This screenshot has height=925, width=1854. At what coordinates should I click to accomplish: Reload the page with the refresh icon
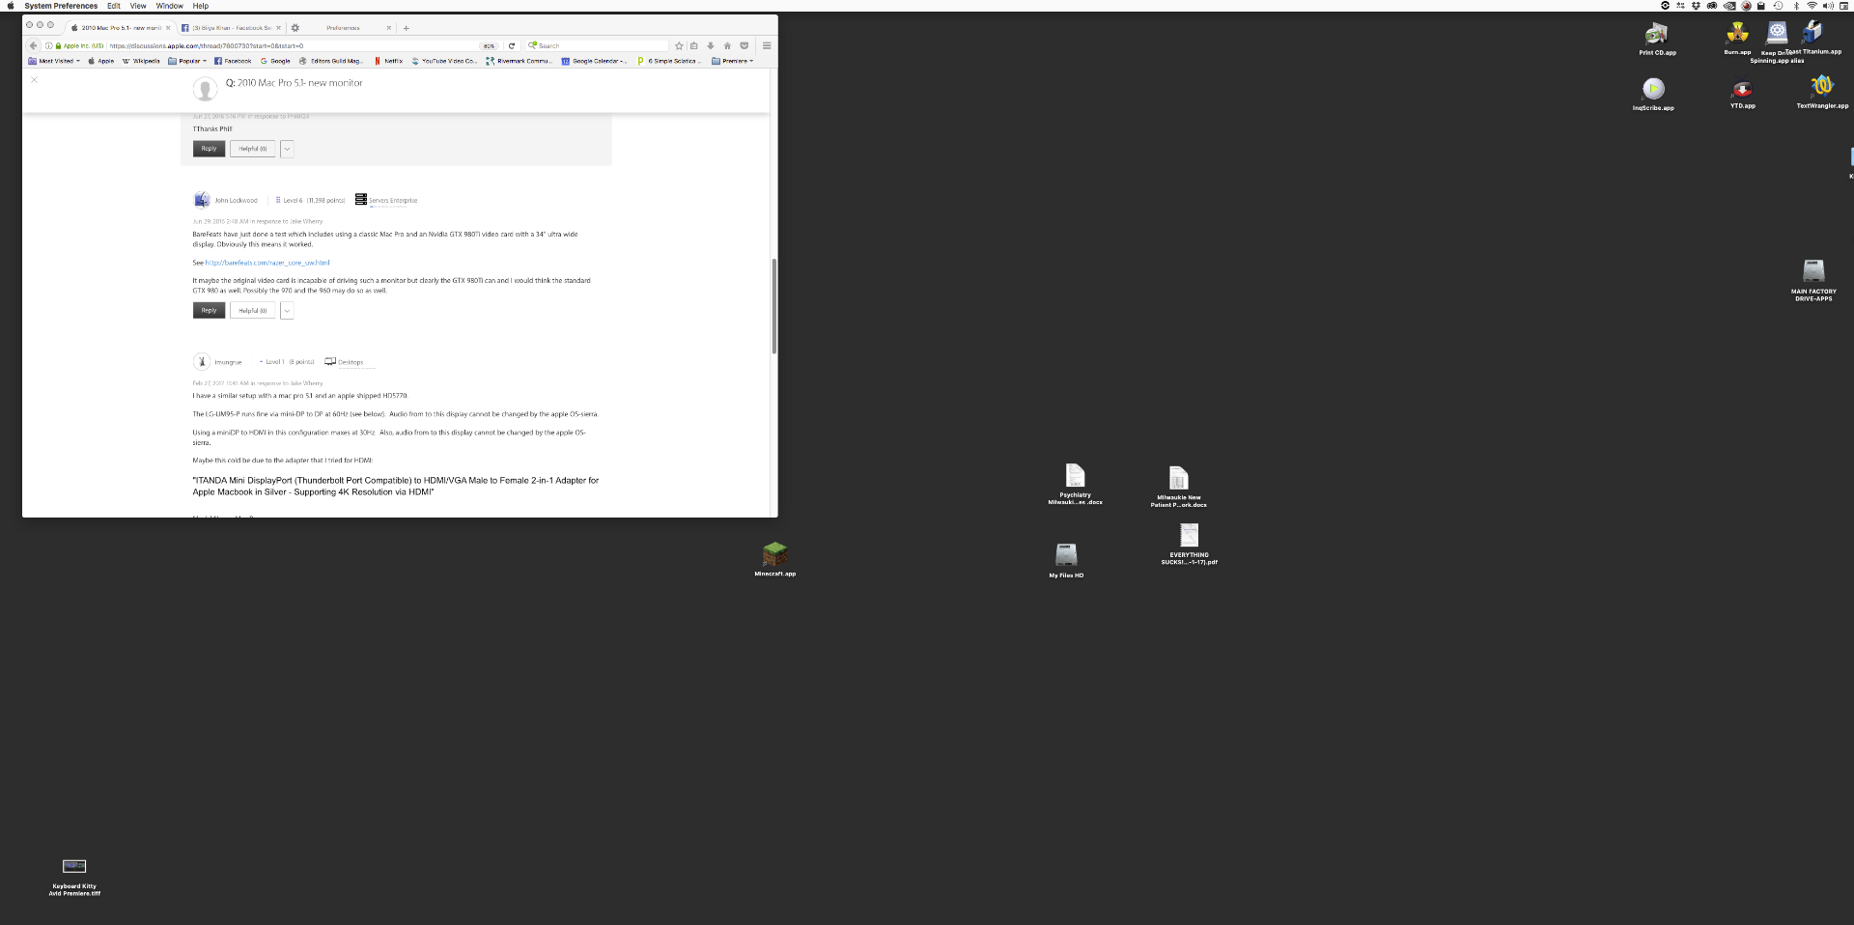[512, 45]
